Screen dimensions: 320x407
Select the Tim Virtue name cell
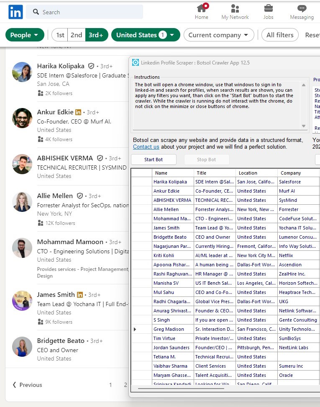(x=173, y=338)
